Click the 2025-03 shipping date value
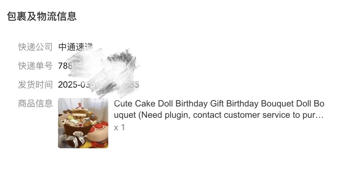The height and width of the screenshot is (174, 339). click(x=74, y=84)
